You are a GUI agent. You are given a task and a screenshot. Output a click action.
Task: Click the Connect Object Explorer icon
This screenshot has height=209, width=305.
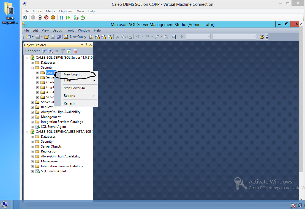(x=45, y=51)
